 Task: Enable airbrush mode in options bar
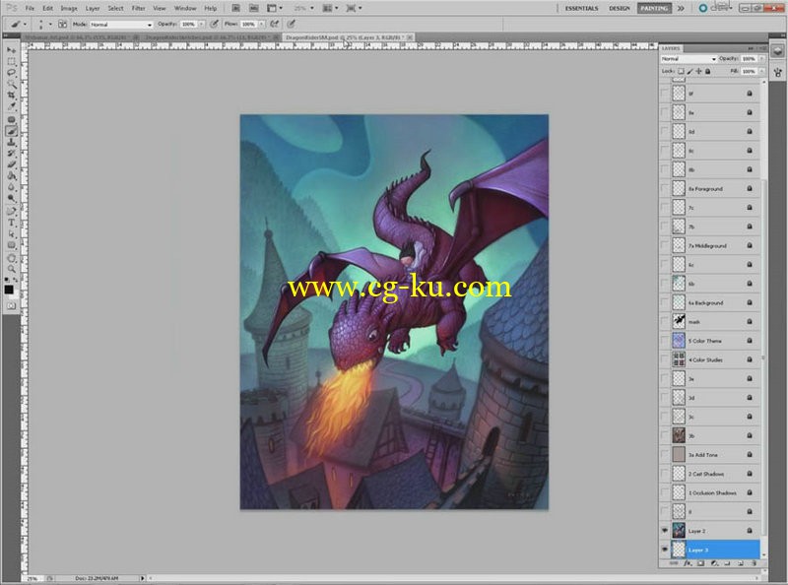tap(275, 24)
